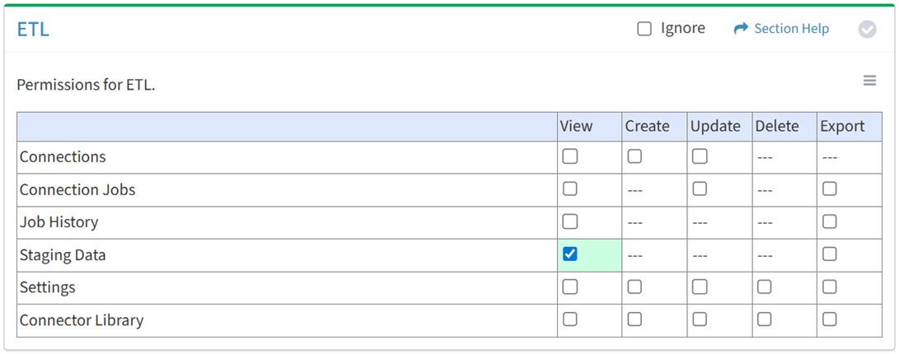Screen dimensions: 899x354
Task: Click the ETL section title
Action: point(33,30)
